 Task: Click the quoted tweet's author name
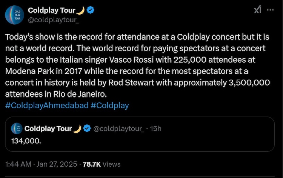(48, 129)
